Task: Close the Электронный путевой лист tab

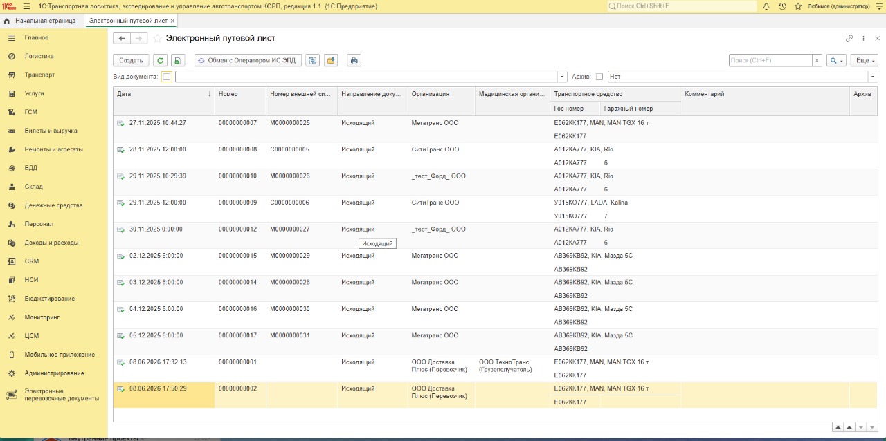Action: click(172, 21)
